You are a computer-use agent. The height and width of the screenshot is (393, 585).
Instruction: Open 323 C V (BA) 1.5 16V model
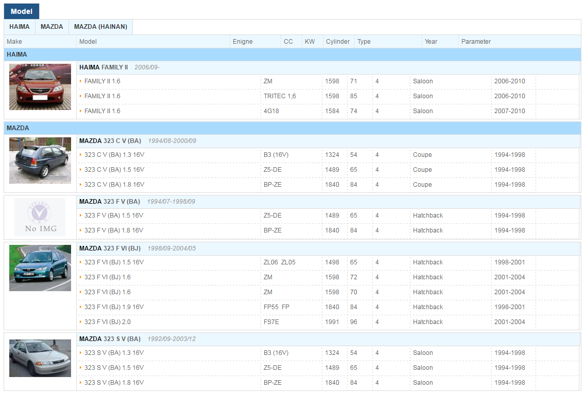(114, 170)
